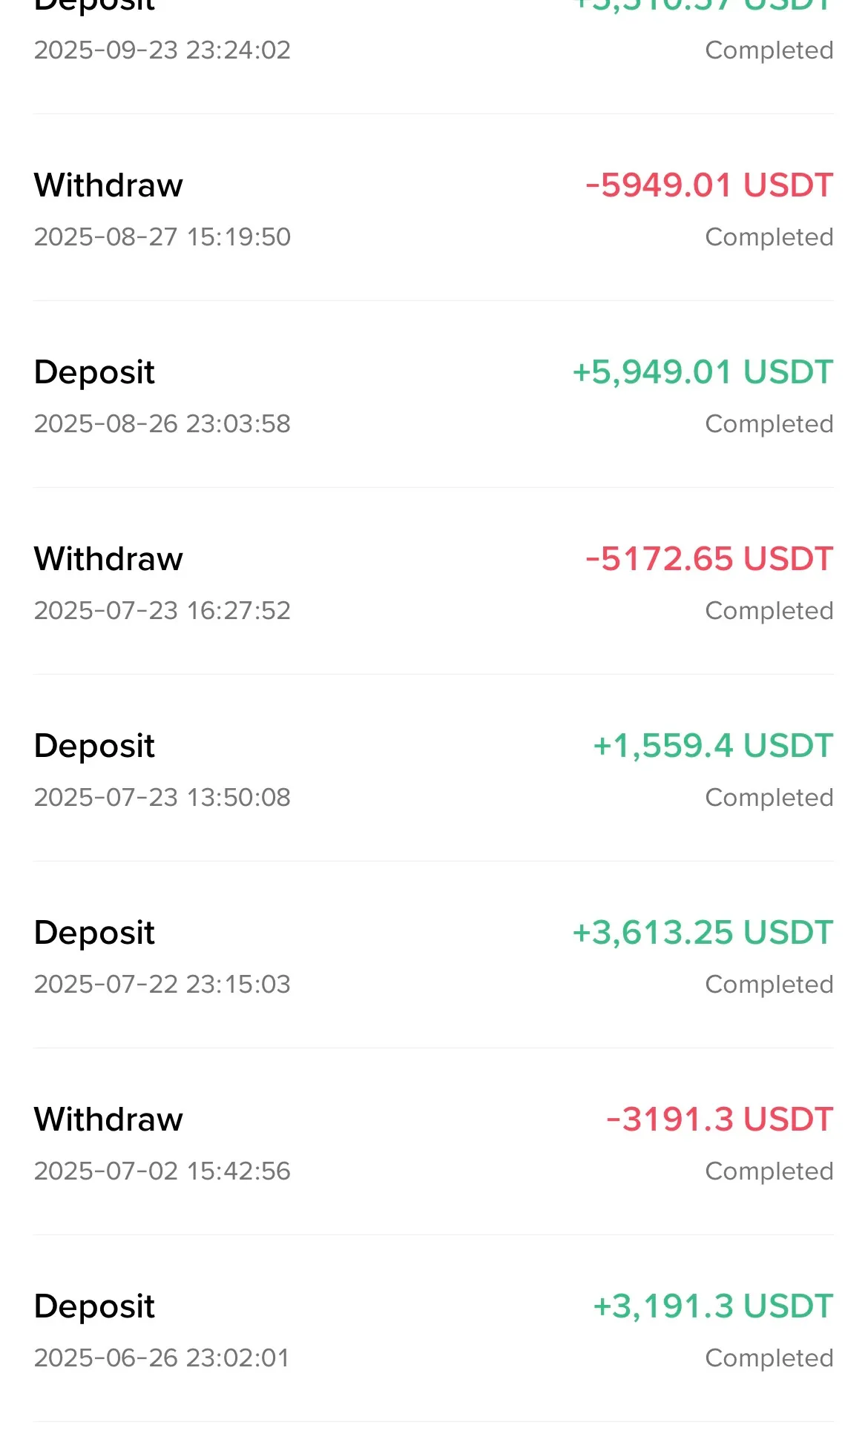Tap the 2025-06-26 23:02:01 timestamp
The image size is (868, 1445).
tap(161, 1358)
